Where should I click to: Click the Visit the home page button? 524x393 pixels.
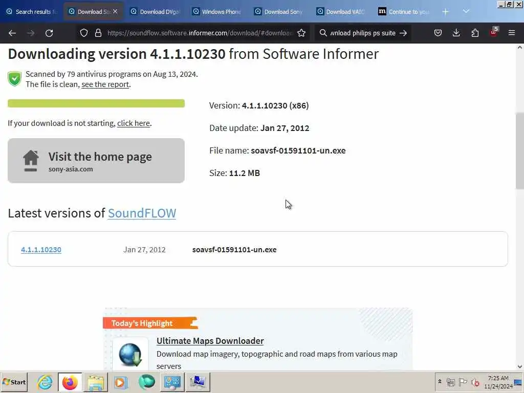(96, 161)
